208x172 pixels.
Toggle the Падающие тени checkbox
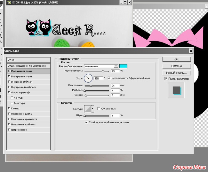pyautogui.click(x=9, y=71)
